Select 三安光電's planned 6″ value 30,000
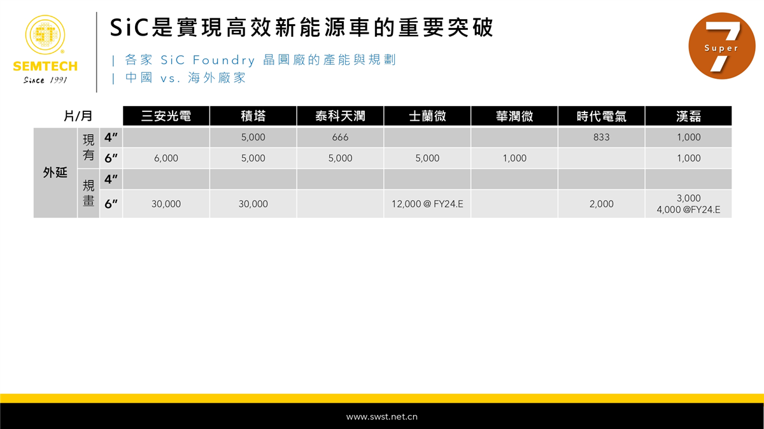Viewport: 764px width, 429px height. [166, 204]
